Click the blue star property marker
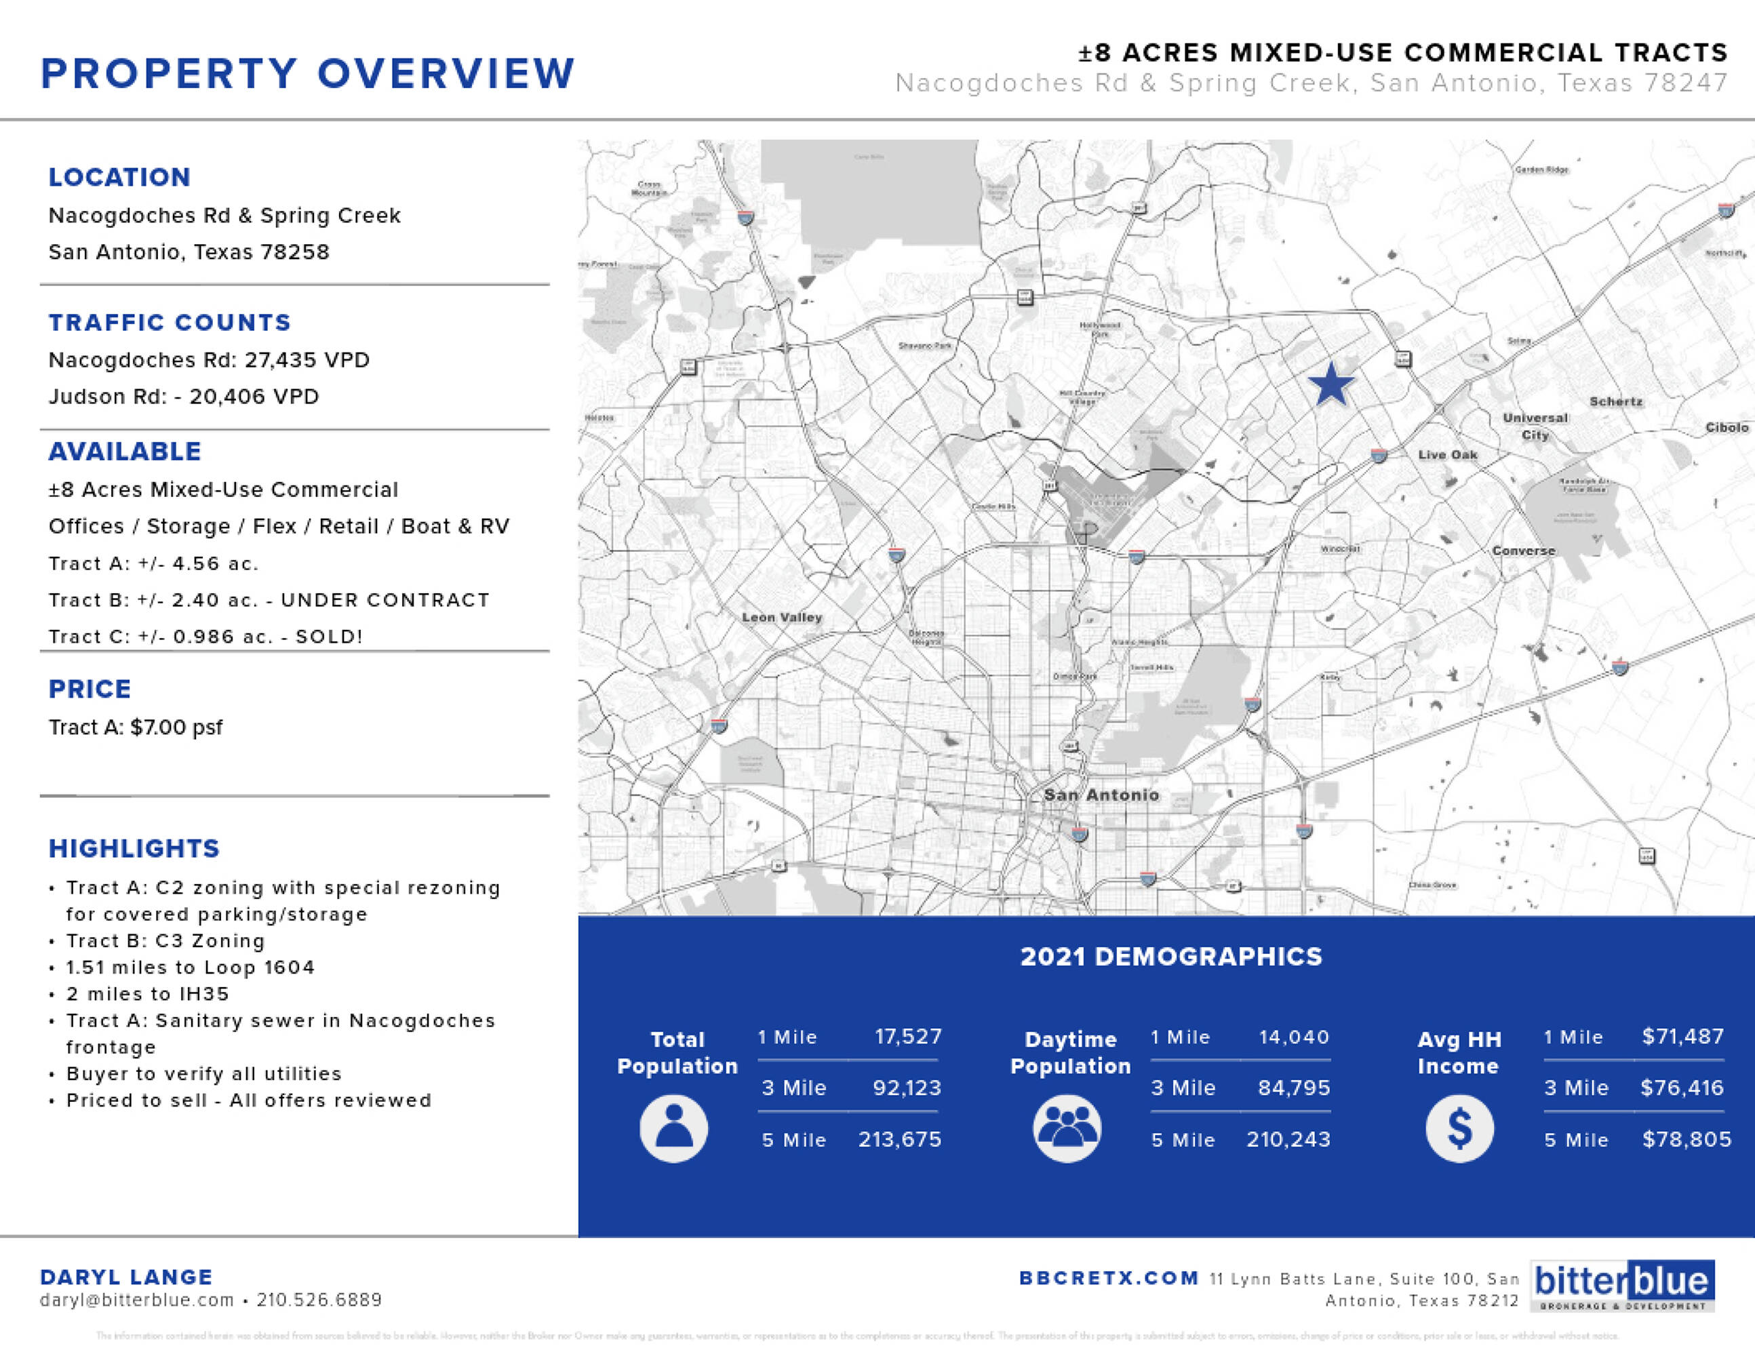 pos(1330,385)
